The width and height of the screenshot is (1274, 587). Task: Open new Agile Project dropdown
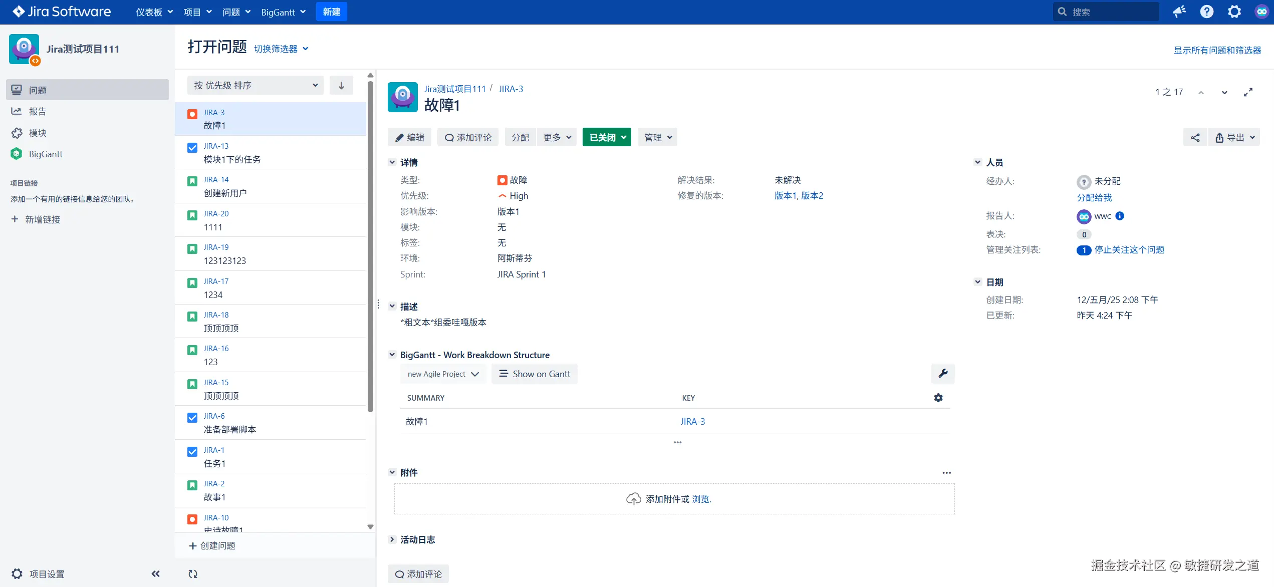click(x=443, y=374)
